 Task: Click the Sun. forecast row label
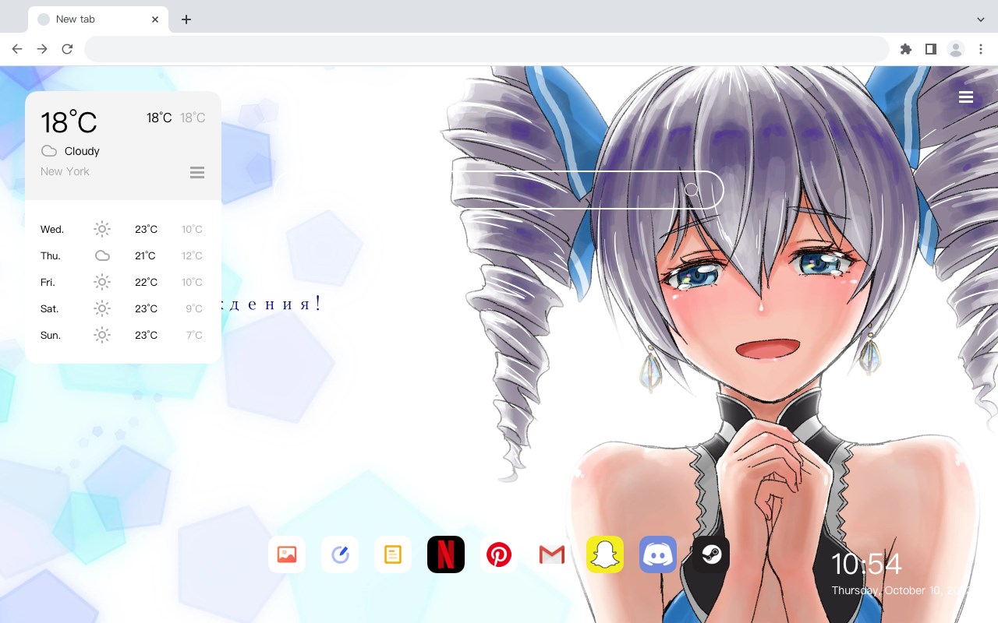coord(51,335)
